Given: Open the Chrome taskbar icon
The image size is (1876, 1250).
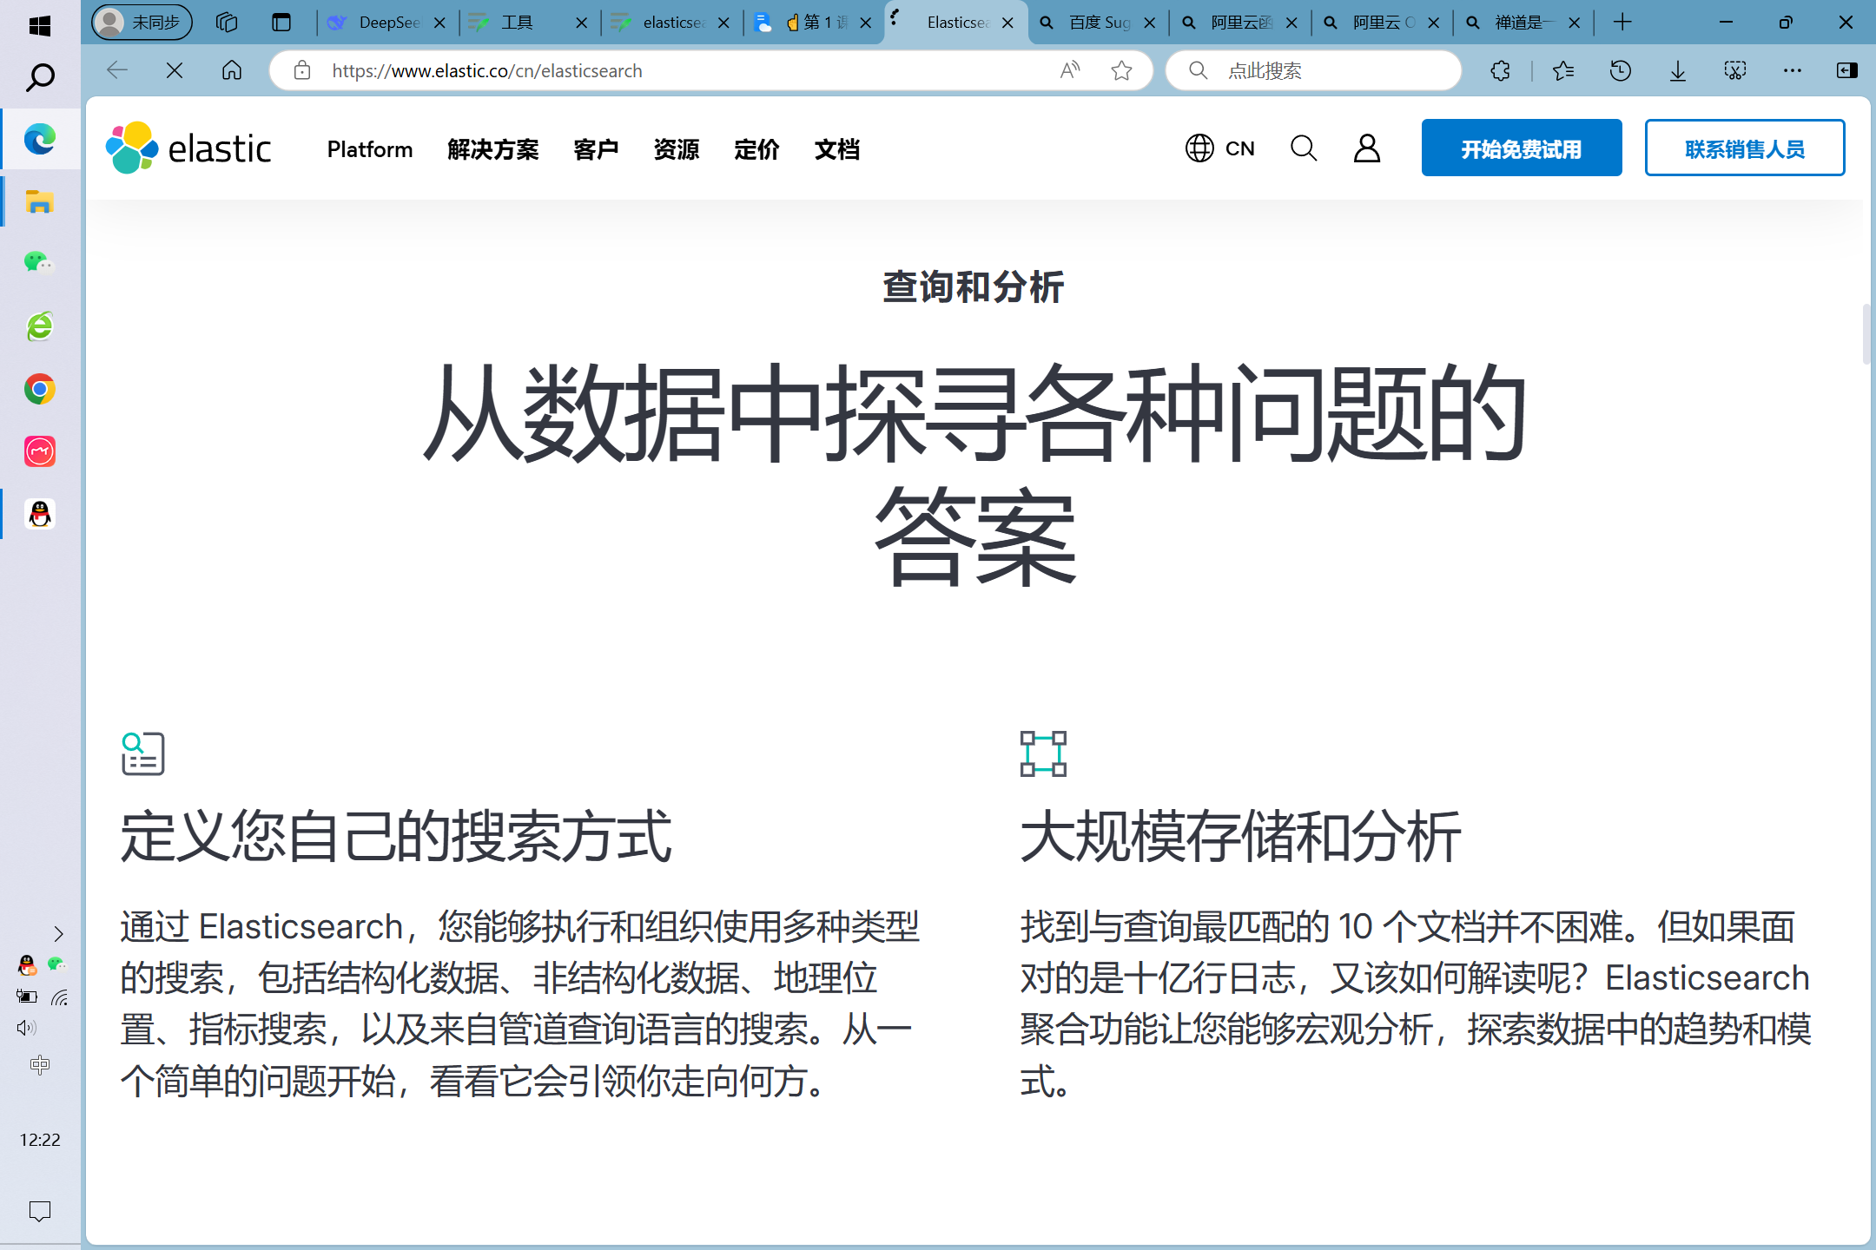Looking at the screenshot, I should click(40, 389).
